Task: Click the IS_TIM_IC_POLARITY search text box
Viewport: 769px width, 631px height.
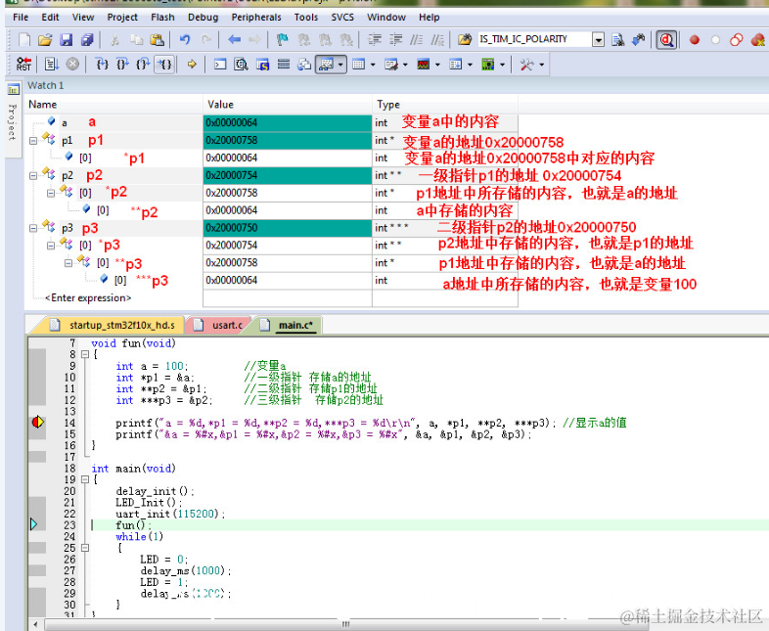Action: [534, 39]
